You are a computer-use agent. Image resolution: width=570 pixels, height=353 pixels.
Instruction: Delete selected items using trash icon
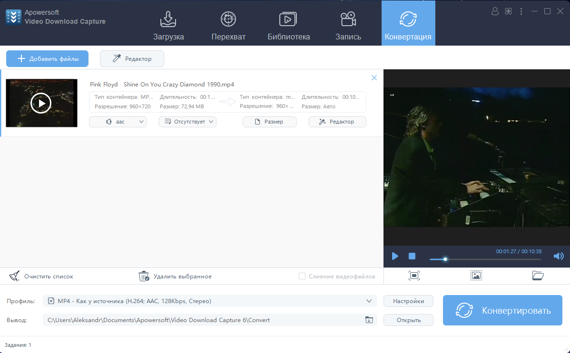[x=144, y=276]
